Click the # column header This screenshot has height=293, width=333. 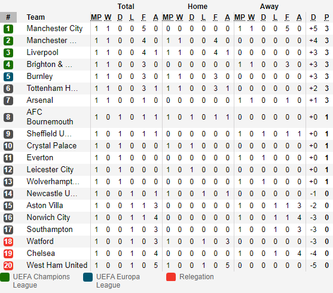point(8,17)
